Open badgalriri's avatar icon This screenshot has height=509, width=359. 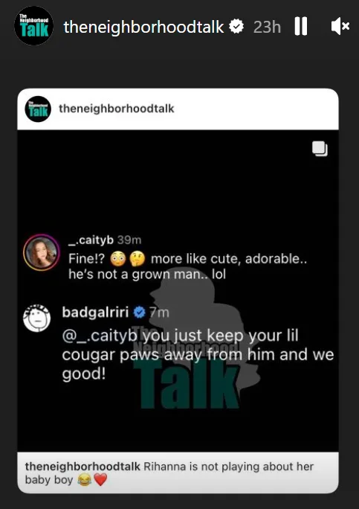(x=36, y=318)
